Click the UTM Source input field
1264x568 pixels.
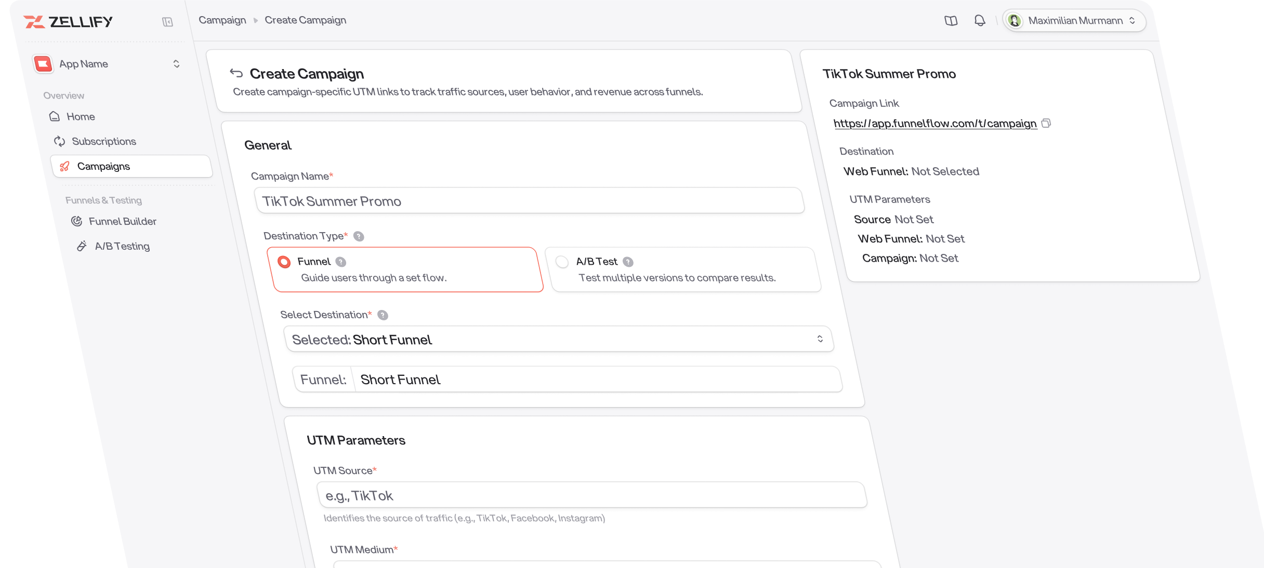(x=591, y=495)
